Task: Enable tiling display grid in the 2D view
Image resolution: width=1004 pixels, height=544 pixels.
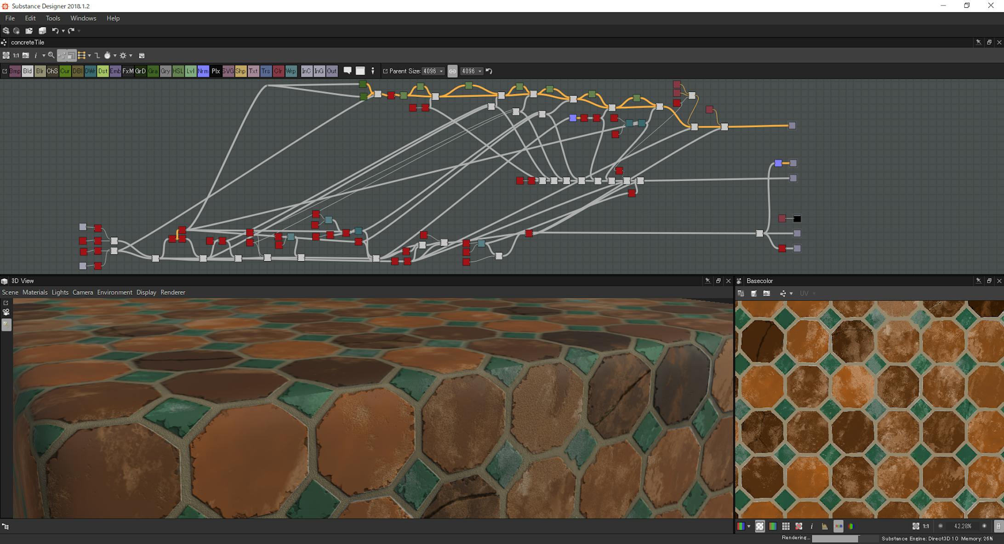Action: (x=786, y=526)
